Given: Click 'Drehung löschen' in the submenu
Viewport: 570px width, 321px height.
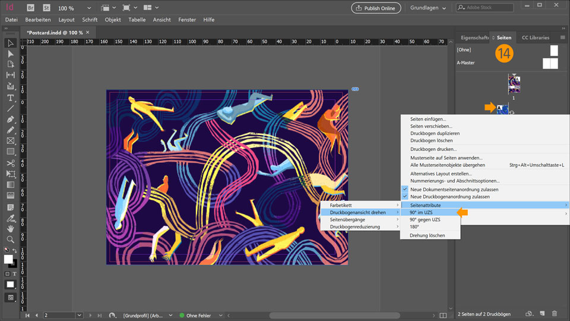Looking at the screenshot, I should (x=427, y=235).
